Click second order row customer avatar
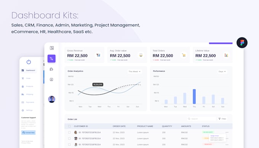 pyautogui.click(x=76, y=138)
